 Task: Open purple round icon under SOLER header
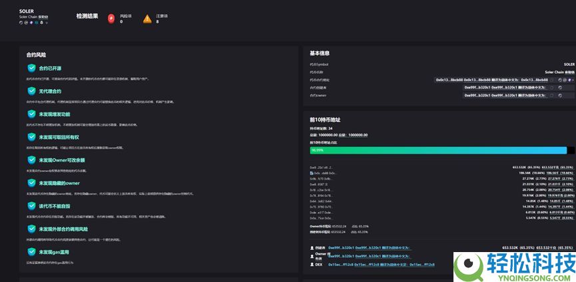pyautogui.click(x=31, y=23)
